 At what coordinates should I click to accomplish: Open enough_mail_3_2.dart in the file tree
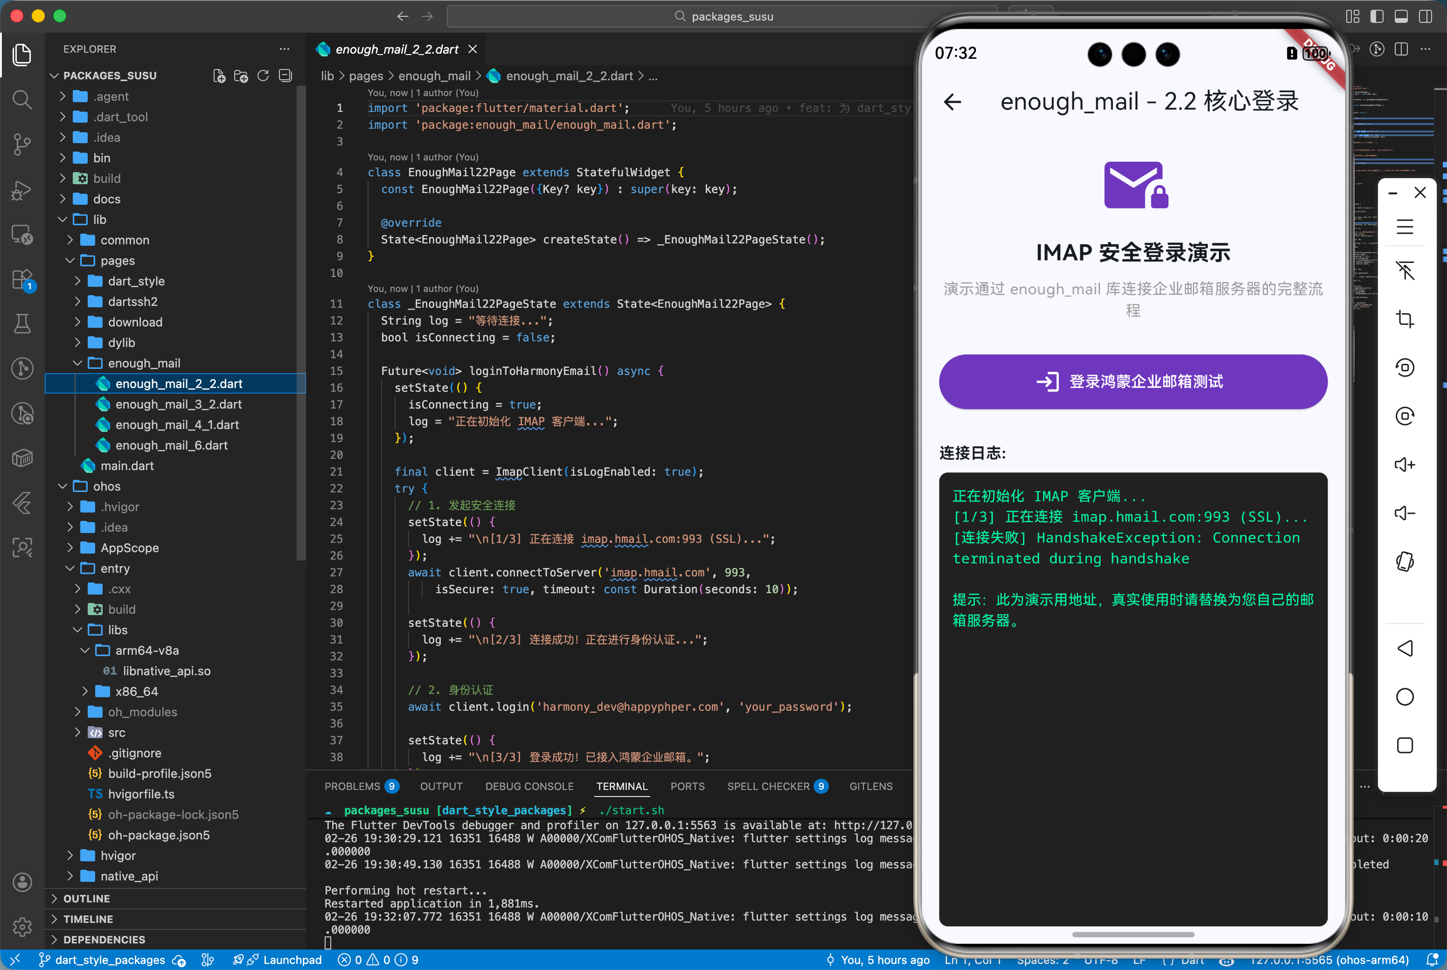click(x=178, y=404)
